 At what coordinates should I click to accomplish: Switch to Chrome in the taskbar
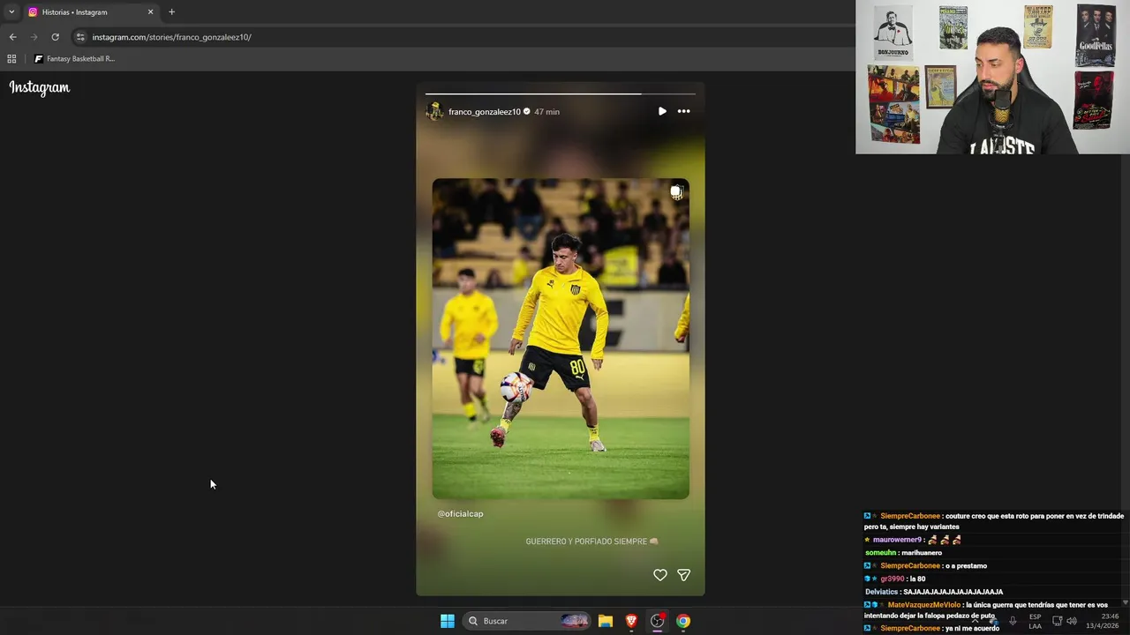(x=683, y=621)
